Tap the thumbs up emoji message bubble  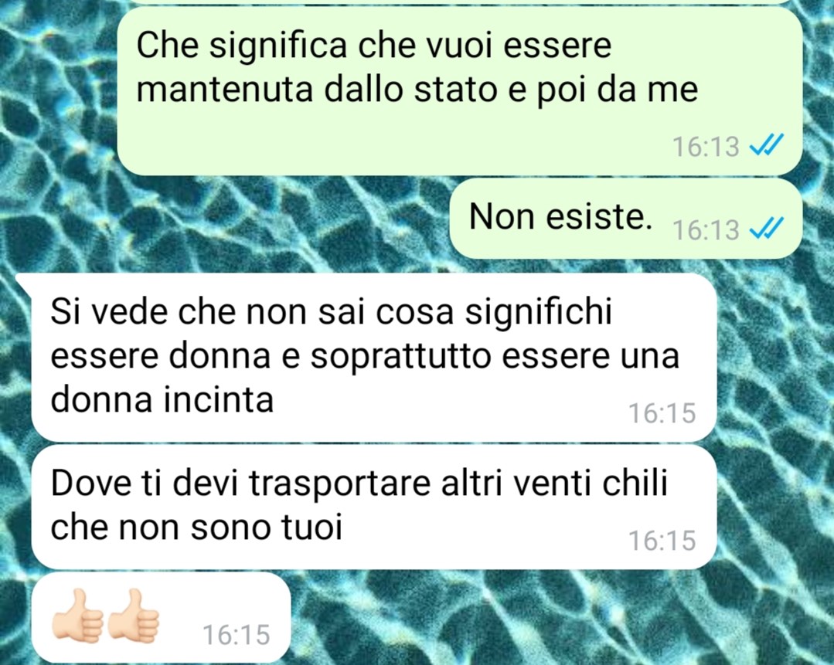(x=162, y=617)
